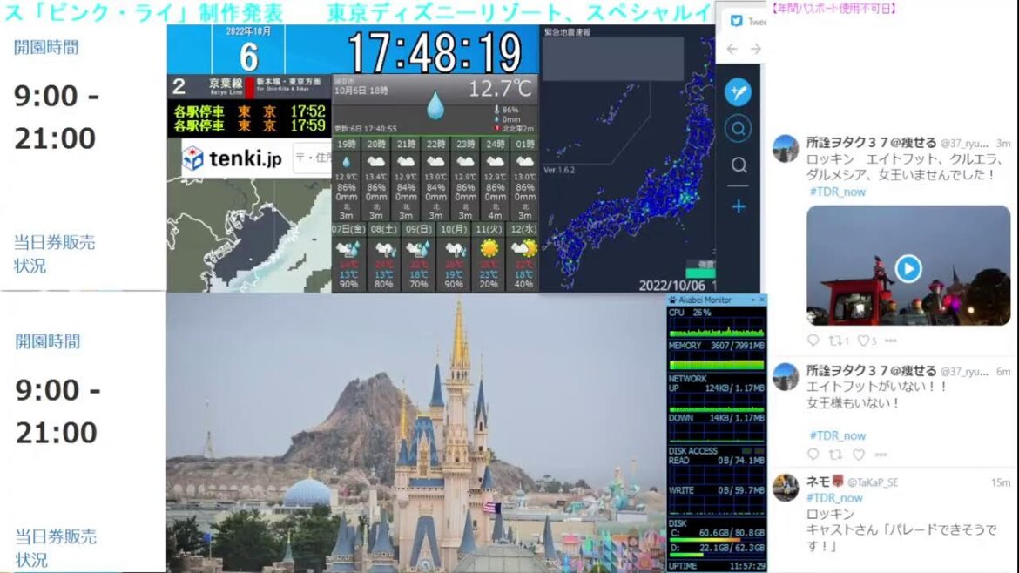Click the avatar of the 3m tweet author
The width and height of the screenshot is (1019, 573).
[785, 148]
